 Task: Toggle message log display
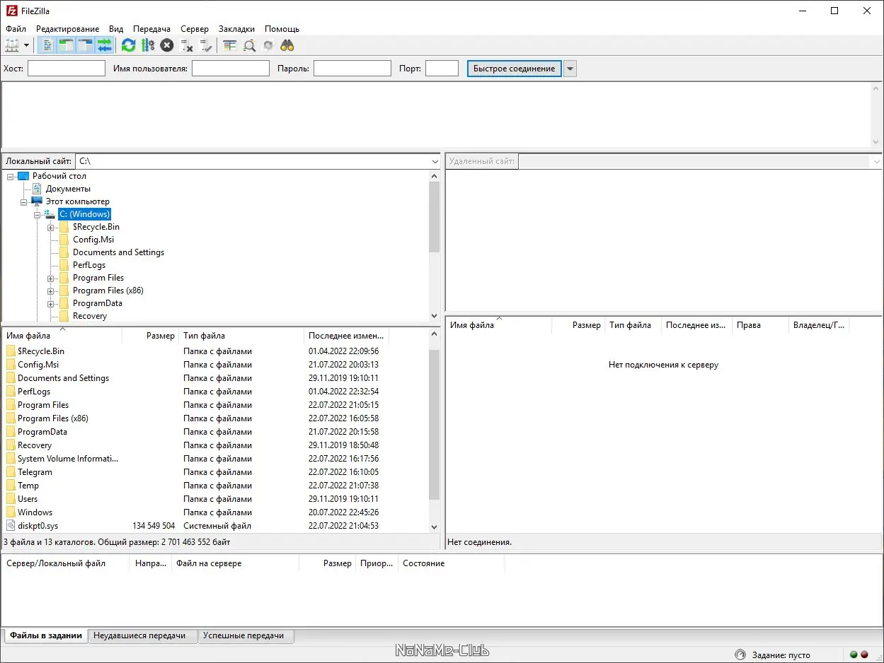(47, 45)
